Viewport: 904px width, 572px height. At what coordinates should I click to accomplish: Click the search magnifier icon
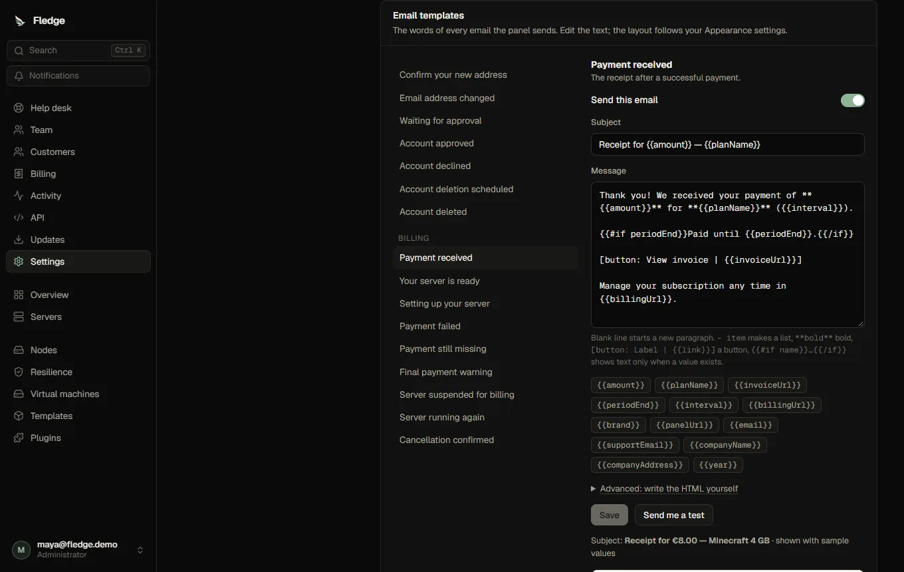[19, 51]
